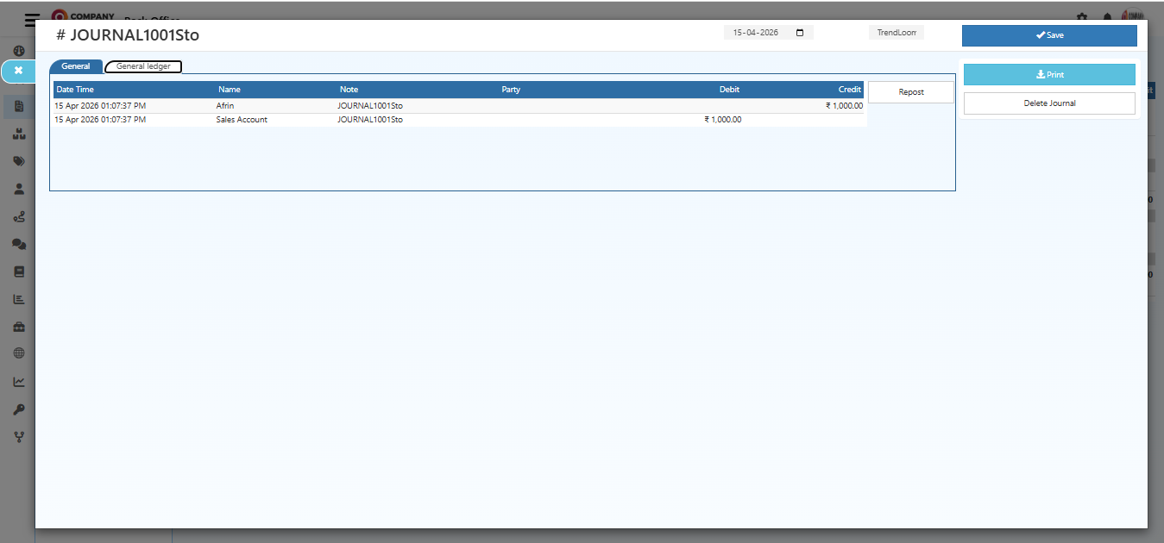1164x543 pixels.
Task: Open the globe icon in sidebar
Action: (x=19, y=353)
